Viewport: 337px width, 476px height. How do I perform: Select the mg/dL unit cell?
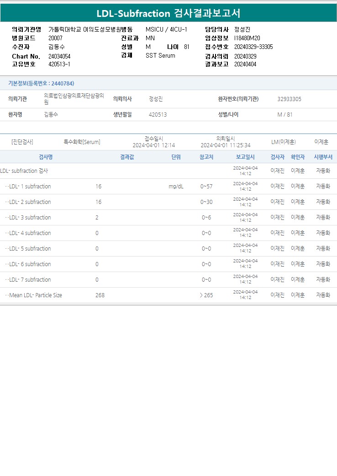pos(176,187)
